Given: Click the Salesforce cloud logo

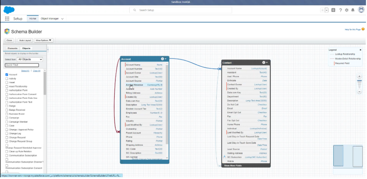Looking at the screenshot, I should pyautogui.click(x=9, y=10).
